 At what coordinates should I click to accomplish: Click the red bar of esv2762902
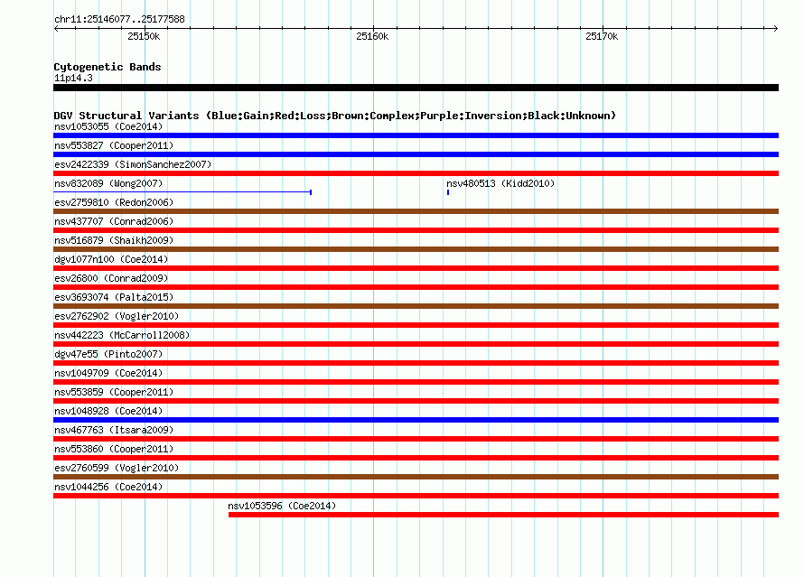[x=416, y=325]
